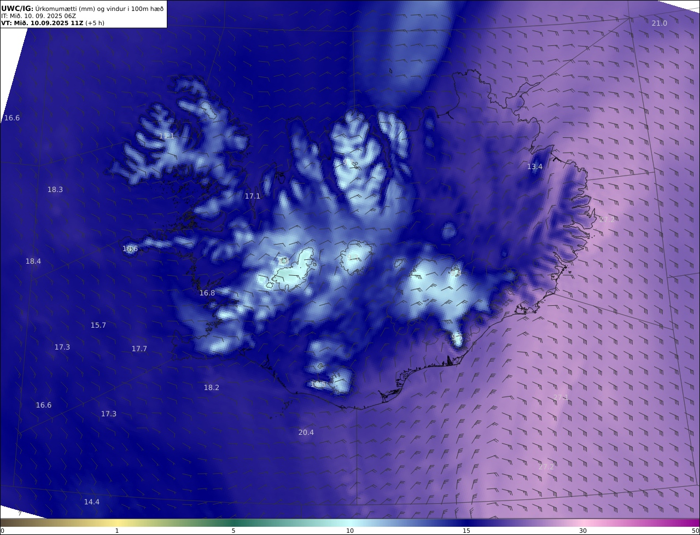Pick the 18.4 value label
This screenshot has width=700, height=535.
(x=33, y=261)
